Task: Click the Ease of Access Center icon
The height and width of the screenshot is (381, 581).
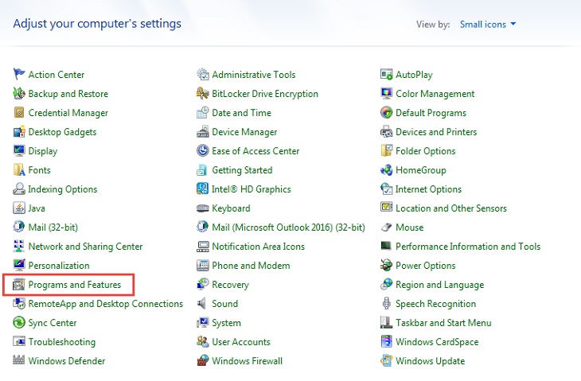Action: click(x=203, y=150)
